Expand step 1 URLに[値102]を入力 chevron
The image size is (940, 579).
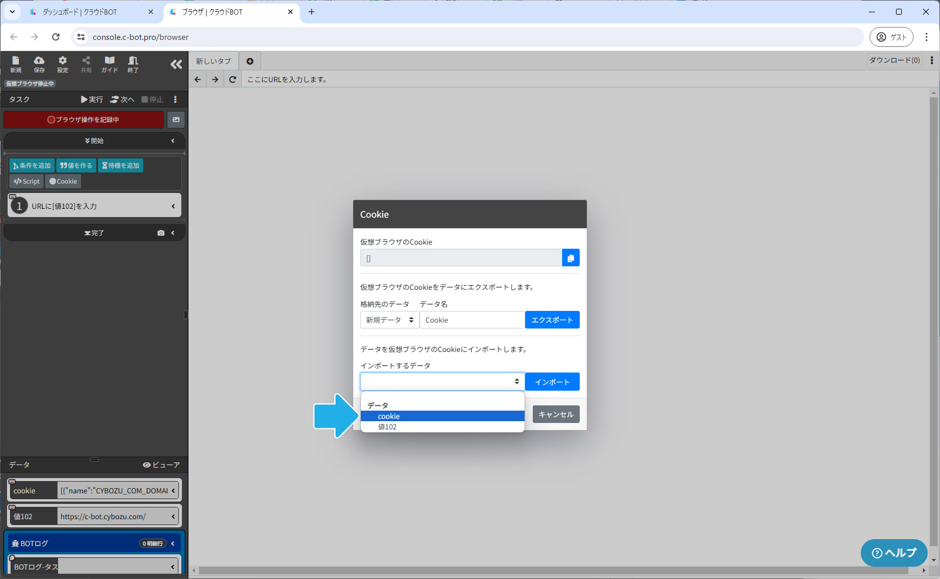pos(173,206)
